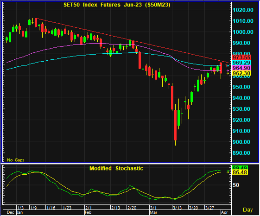
Task: Click the 1020.00 price axis label
Action: 243,10
